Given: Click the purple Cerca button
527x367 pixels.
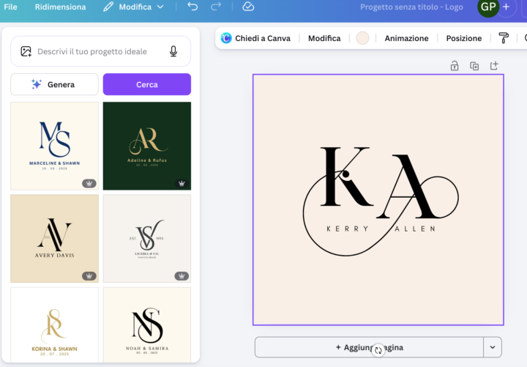Looking at the screenshot, I should [x=147, y=84].
